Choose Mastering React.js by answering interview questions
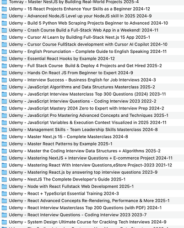Viewport: 184px width, 228px height. [x=92, y=172]
